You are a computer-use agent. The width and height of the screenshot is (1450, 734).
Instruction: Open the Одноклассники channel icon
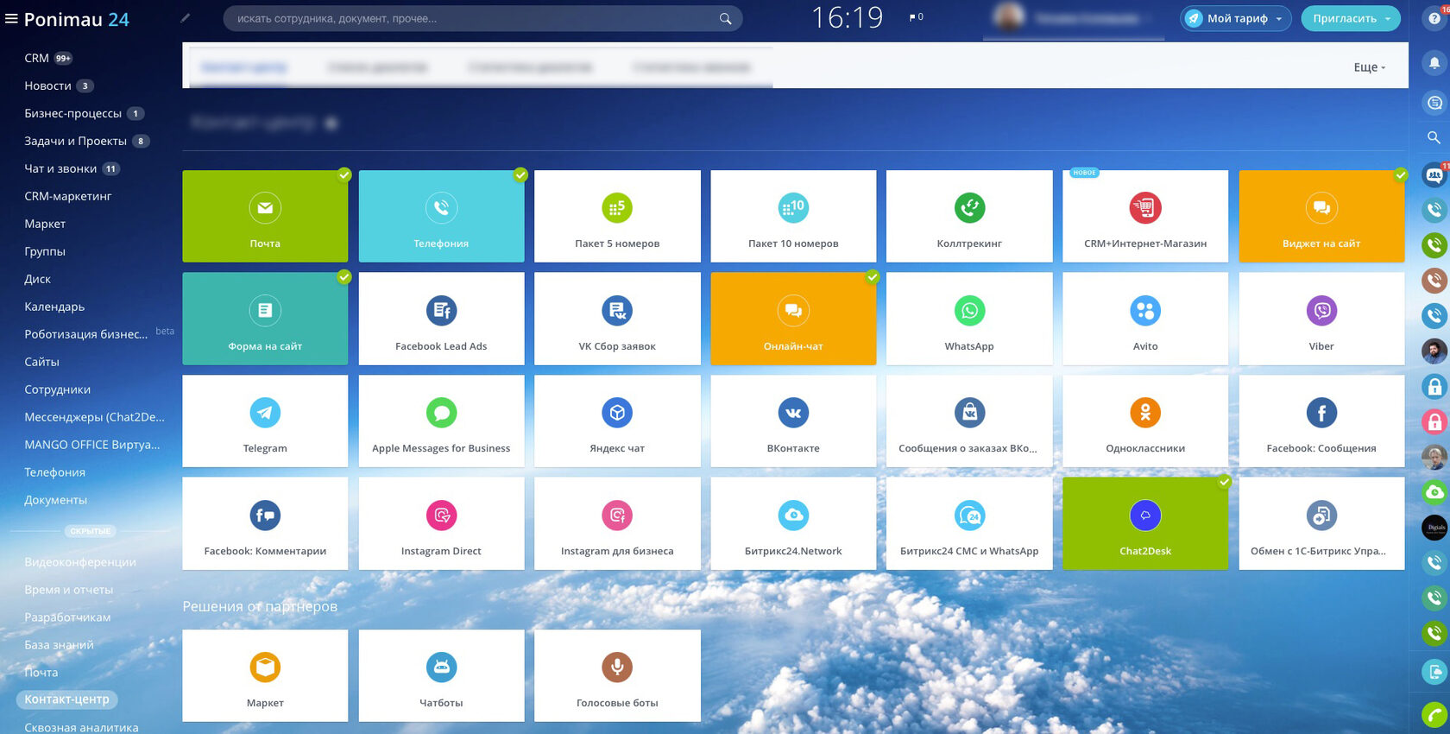click(x=1145, y=413)
